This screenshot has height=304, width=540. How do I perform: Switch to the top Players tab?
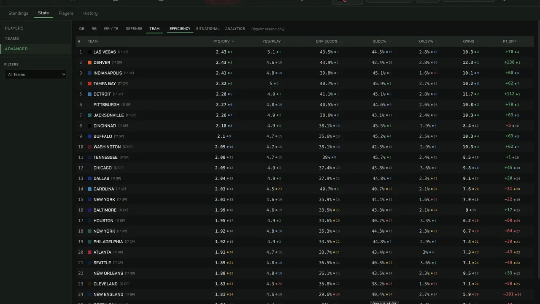click(66, 13)
